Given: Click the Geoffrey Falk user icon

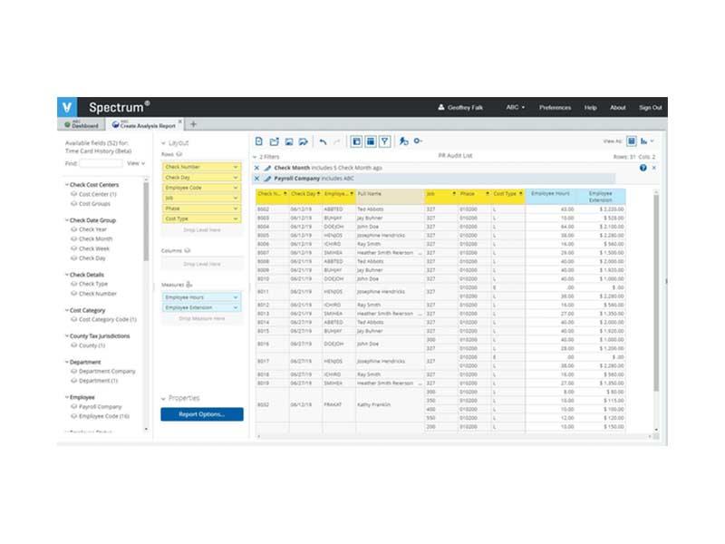Looking at the screenshot, I should 441,107.
